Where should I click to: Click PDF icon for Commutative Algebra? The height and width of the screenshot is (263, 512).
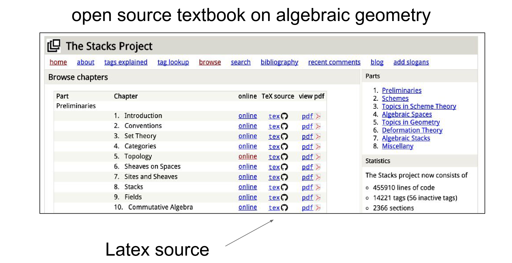(x=318, y=208)
